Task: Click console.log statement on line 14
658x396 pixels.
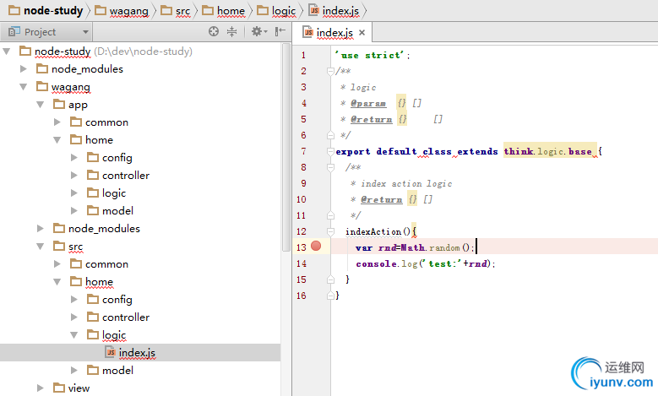Action: coord(425,263)
